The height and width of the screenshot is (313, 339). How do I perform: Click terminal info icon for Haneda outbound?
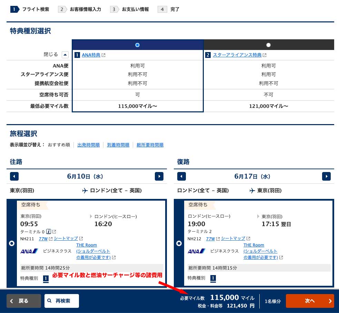tap(49, 231)
